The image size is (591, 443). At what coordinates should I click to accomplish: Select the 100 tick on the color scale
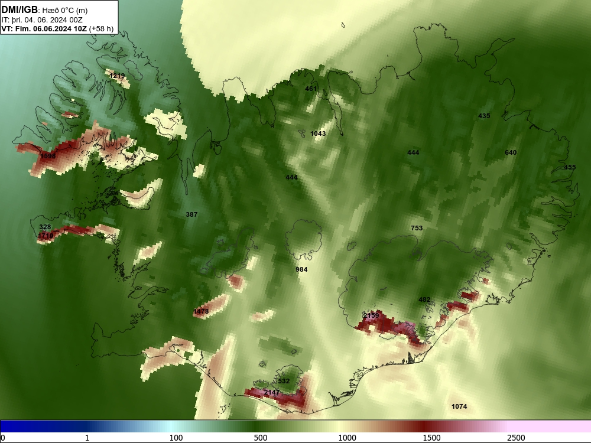[176, 437]
